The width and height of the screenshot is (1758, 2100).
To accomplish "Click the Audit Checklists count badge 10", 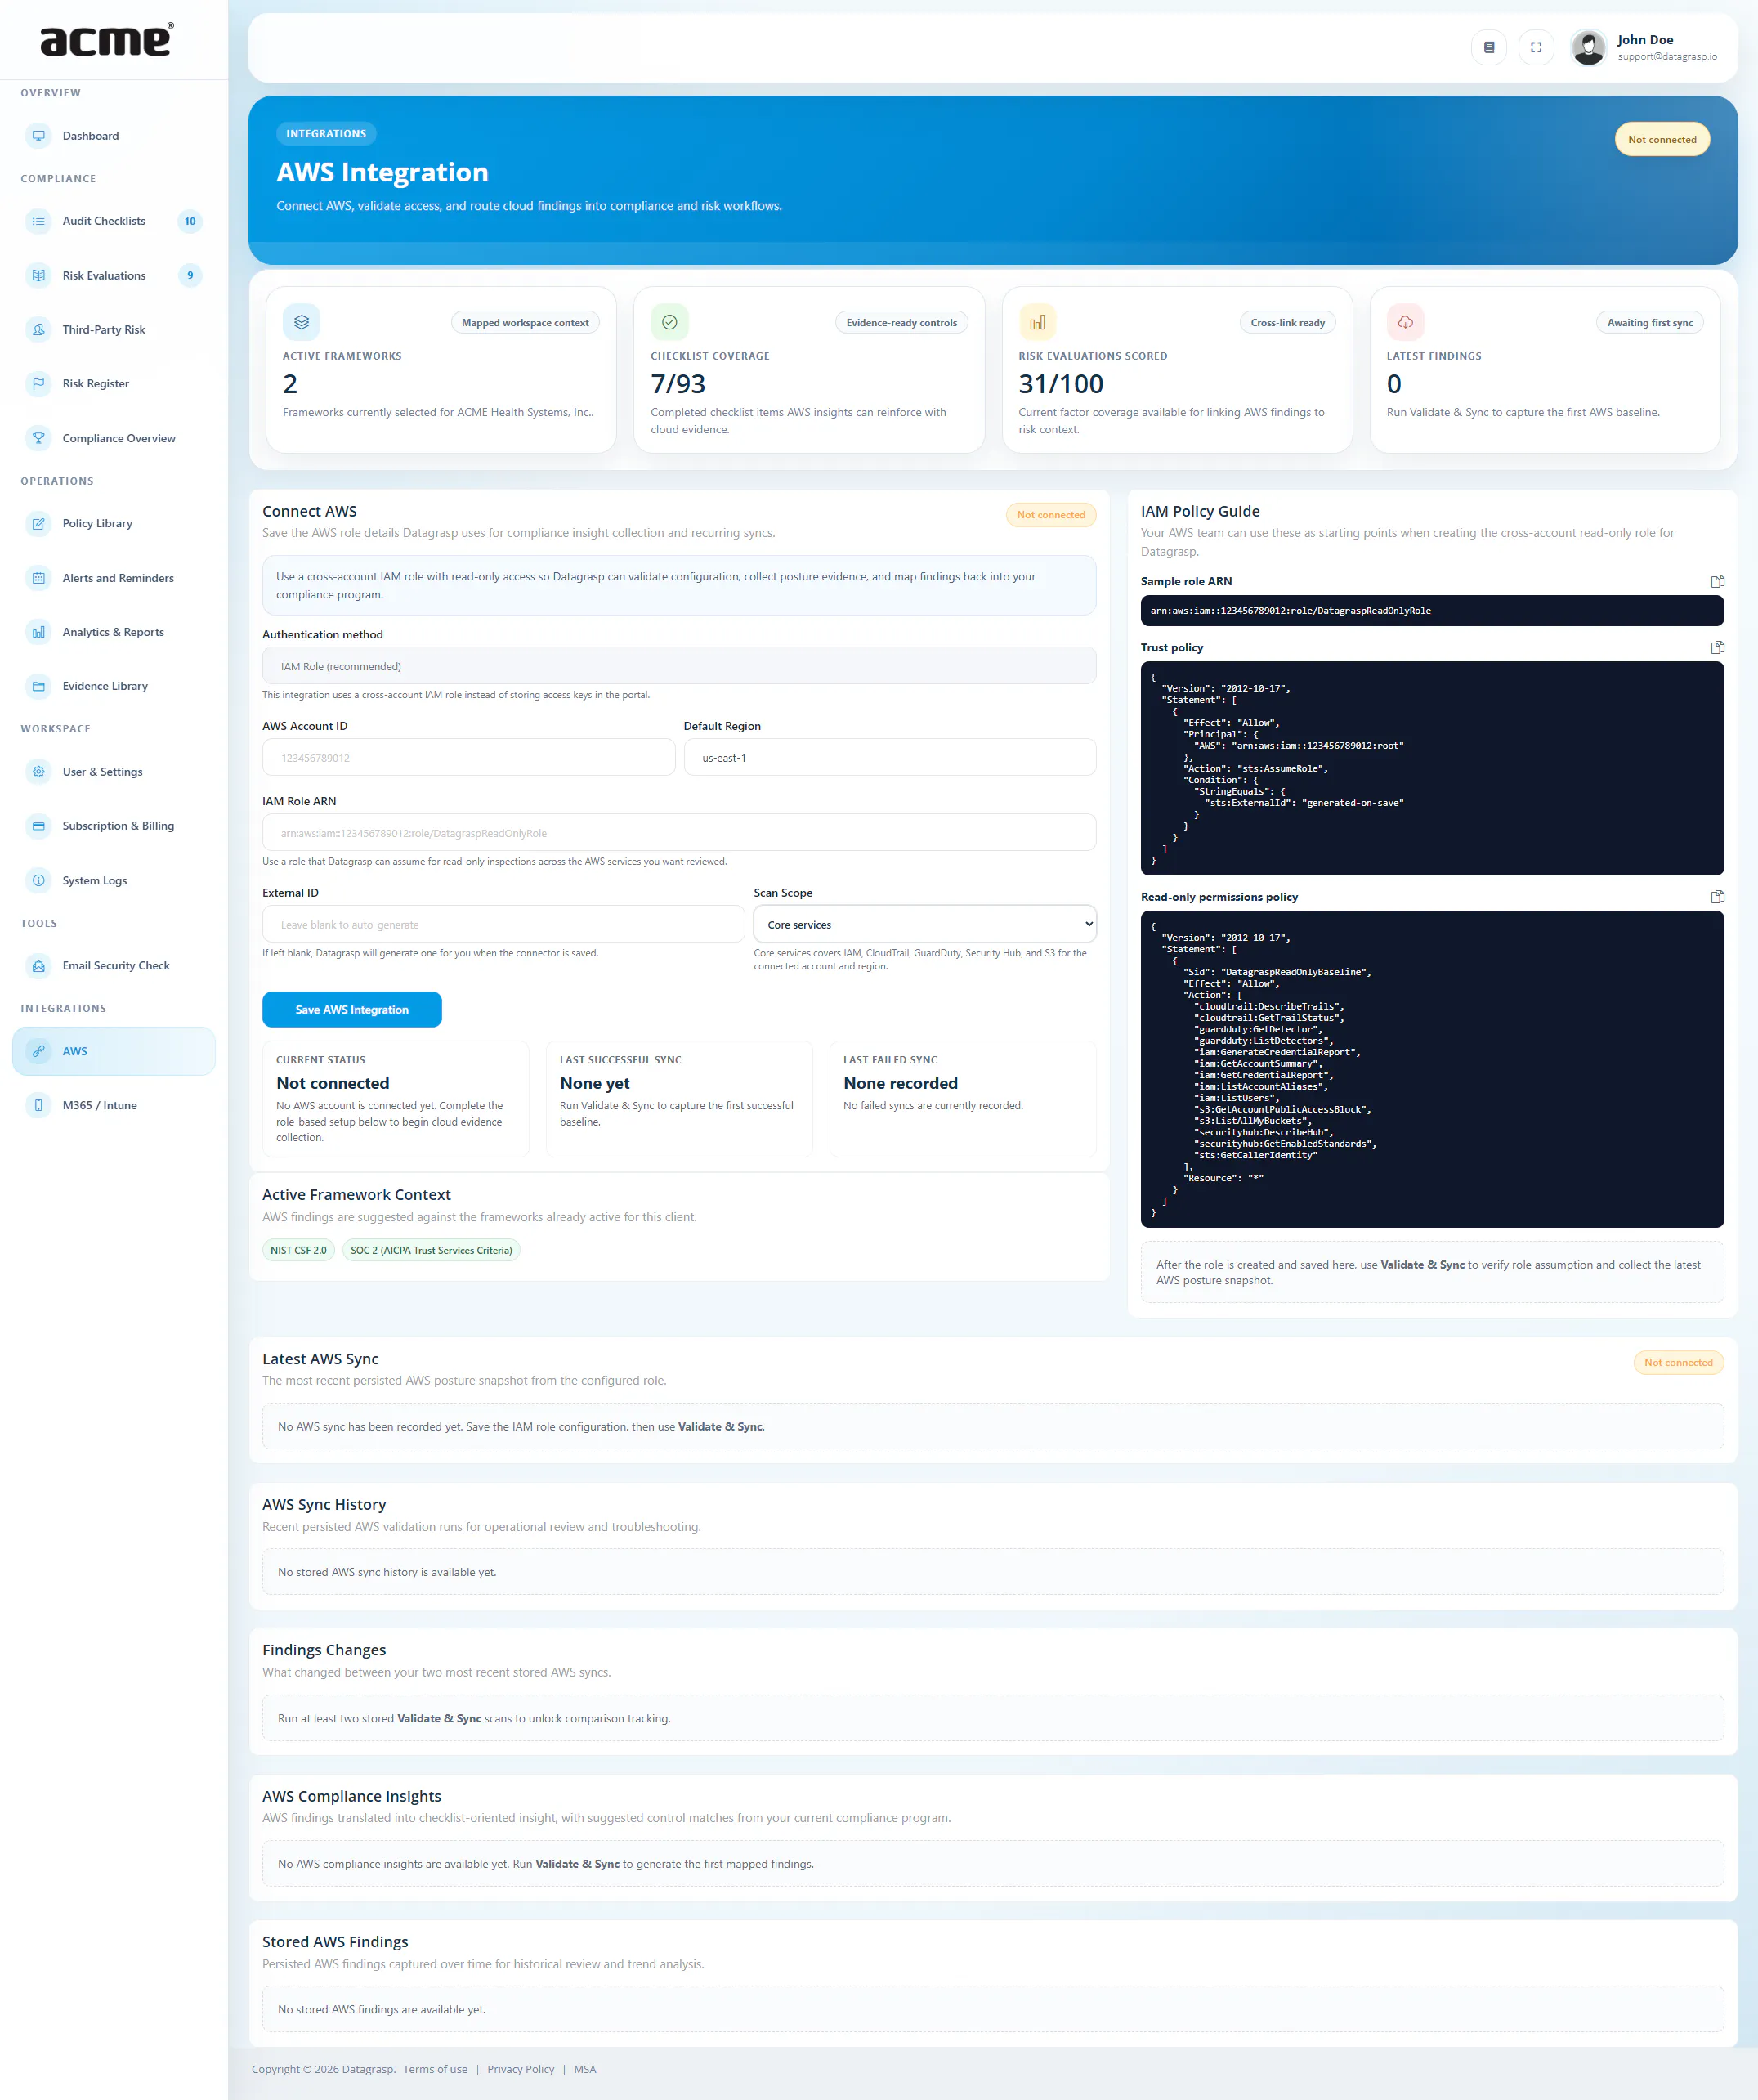I will click(x=190, y=221).
